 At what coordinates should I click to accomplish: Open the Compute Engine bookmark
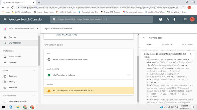pyautogui.click(x=88, y=12)
